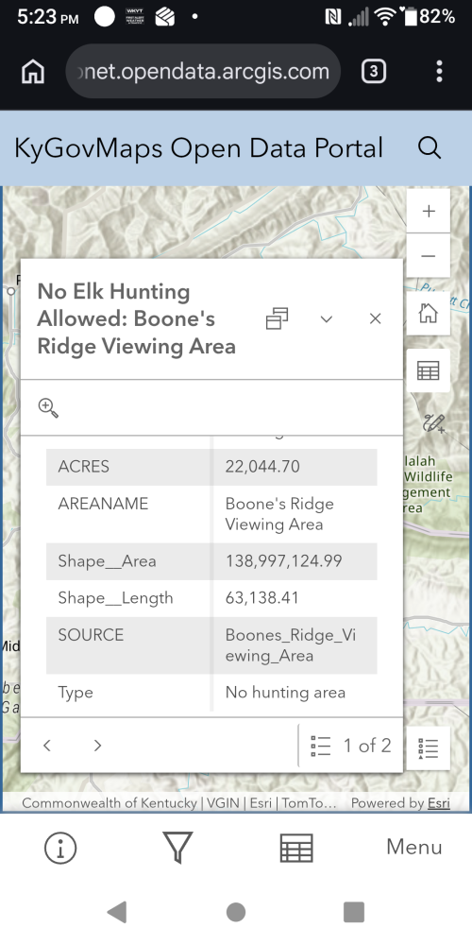The image size is (472, 945).
Task: Open the Esri attribution link
Action: (x=439, y=802)
